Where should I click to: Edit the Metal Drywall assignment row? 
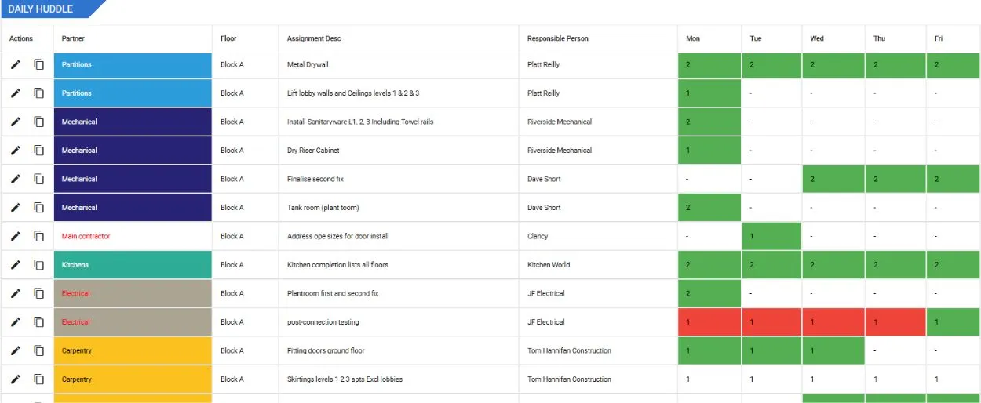15,65
